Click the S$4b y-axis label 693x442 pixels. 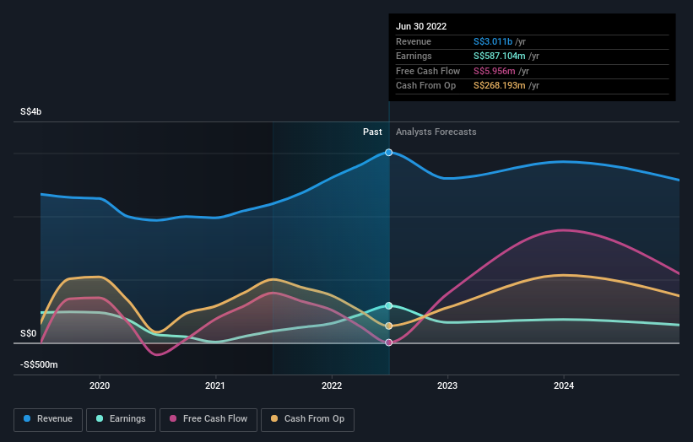(x=31, y=111)
